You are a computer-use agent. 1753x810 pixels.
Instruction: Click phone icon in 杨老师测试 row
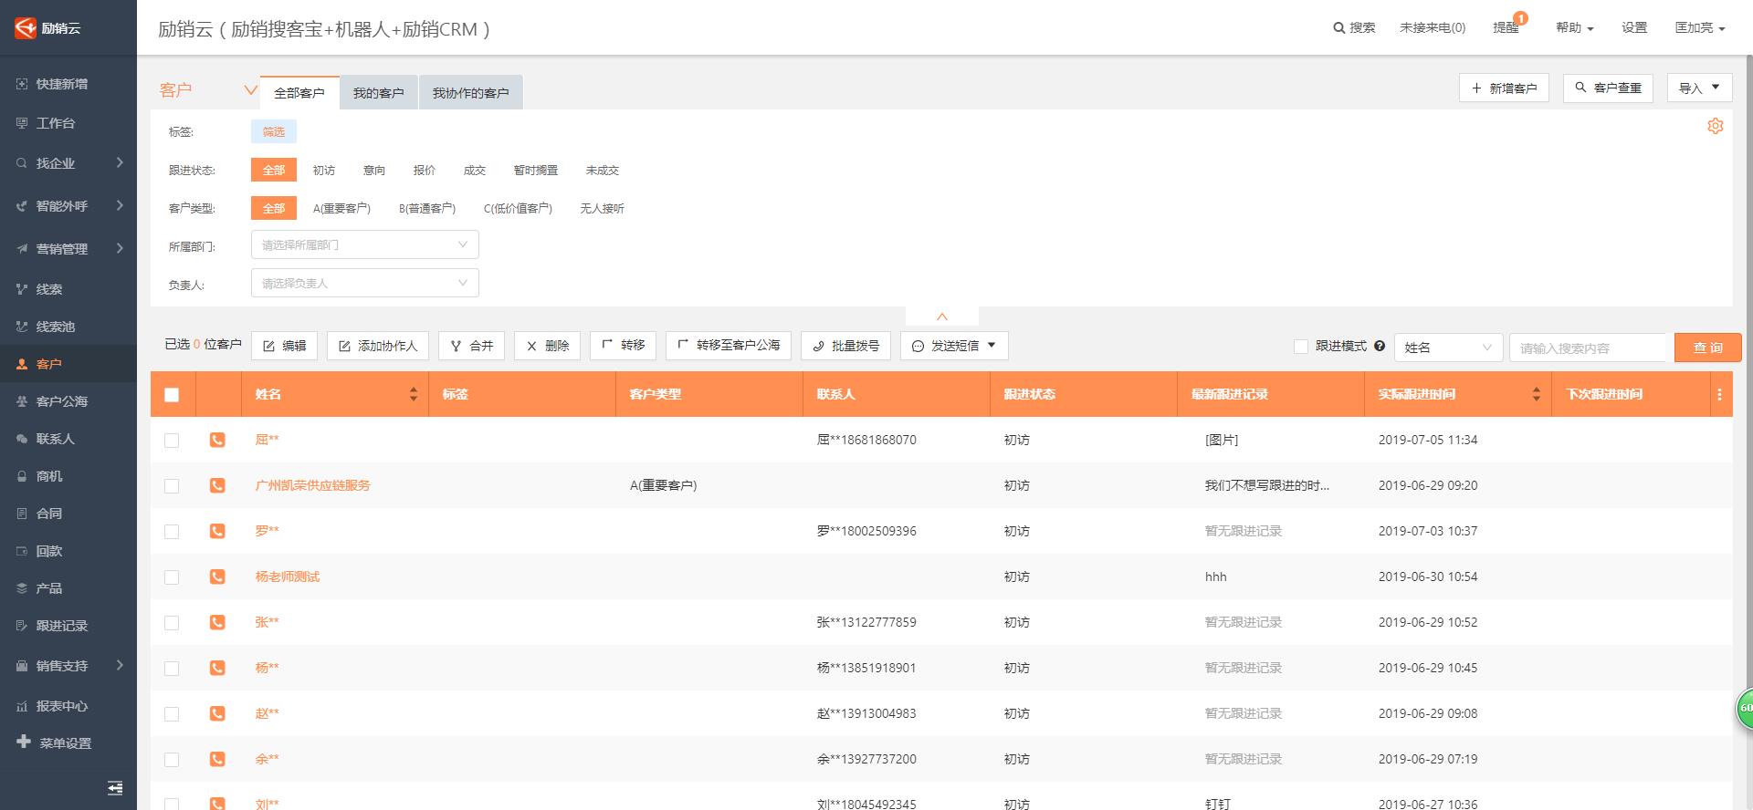(217, 576)
